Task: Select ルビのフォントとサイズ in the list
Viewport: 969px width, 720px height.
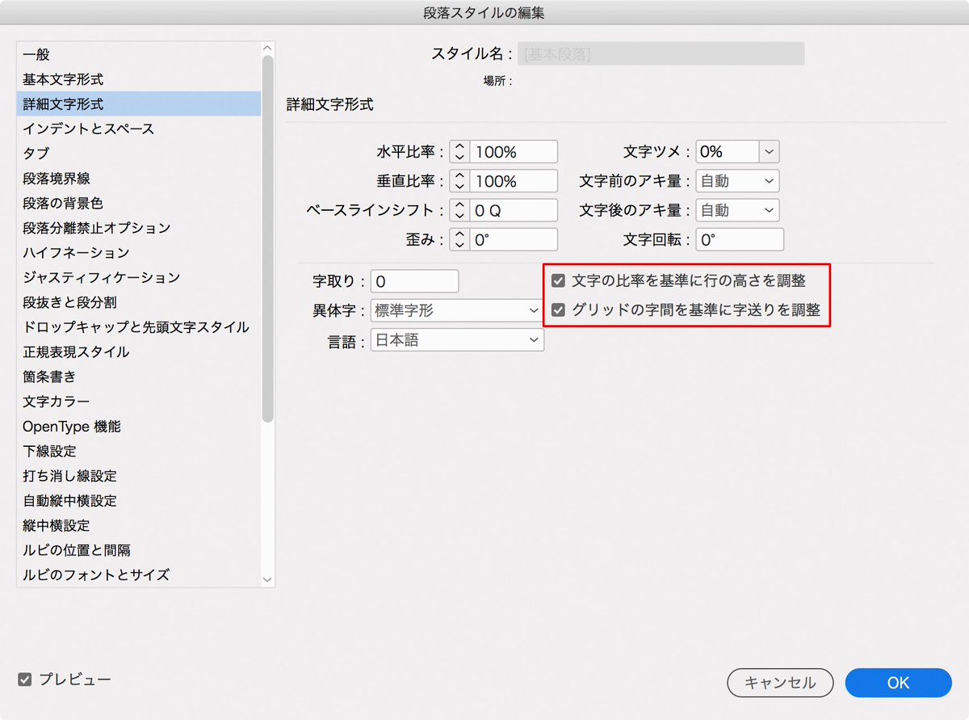Action: 139,575
